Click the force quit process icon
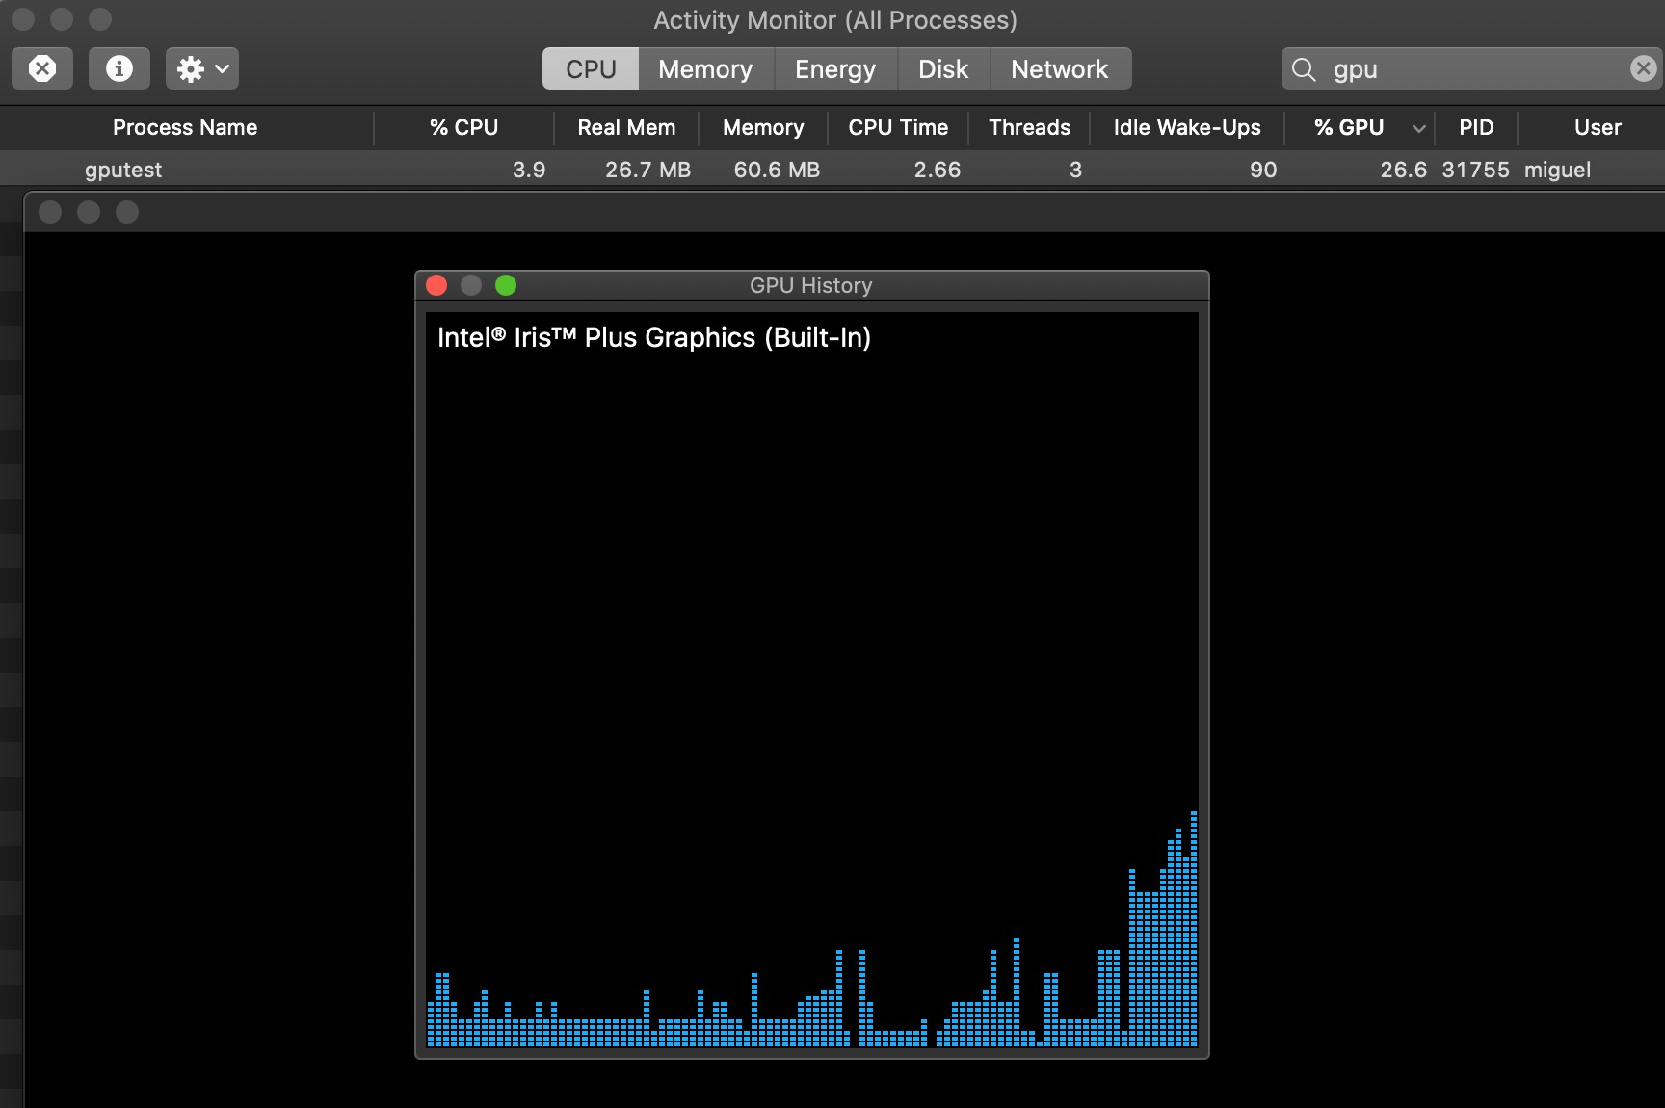The image size is (1665, 1108). pos(41,68)
